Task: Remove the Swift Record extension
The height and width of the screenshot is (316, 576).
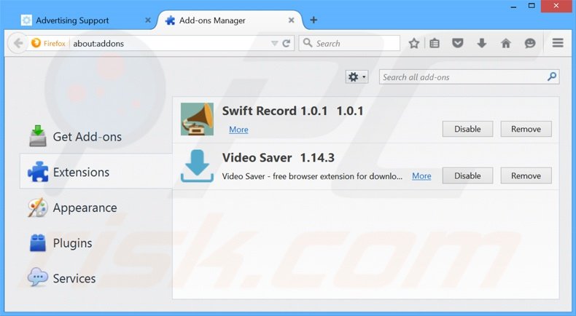Action: tap(526, 129)
